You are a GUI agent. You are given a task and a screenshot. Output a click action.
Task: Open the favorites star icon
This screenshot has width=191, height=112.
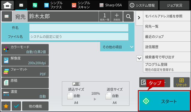(x=6, y=106)
